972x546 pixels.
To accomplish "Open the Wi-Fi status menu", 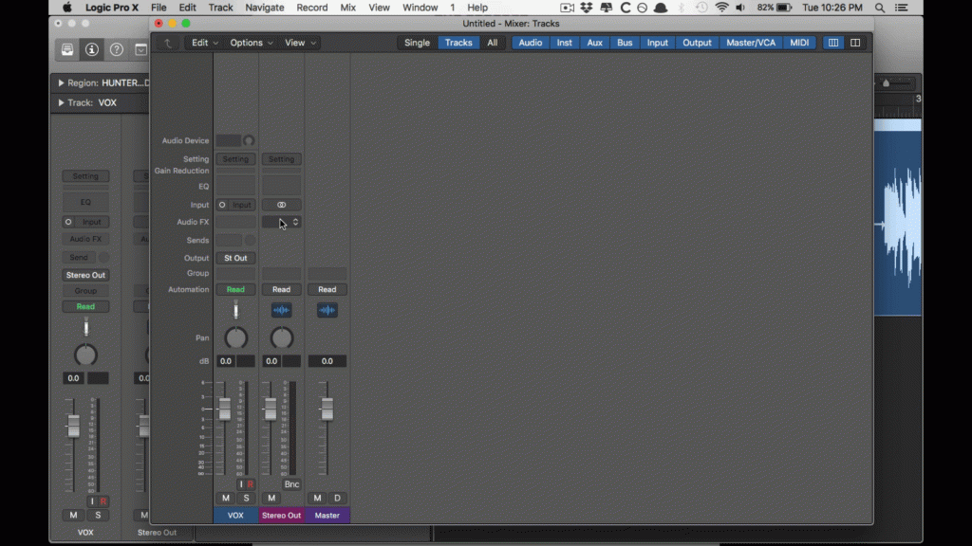I will pos(721,8).
